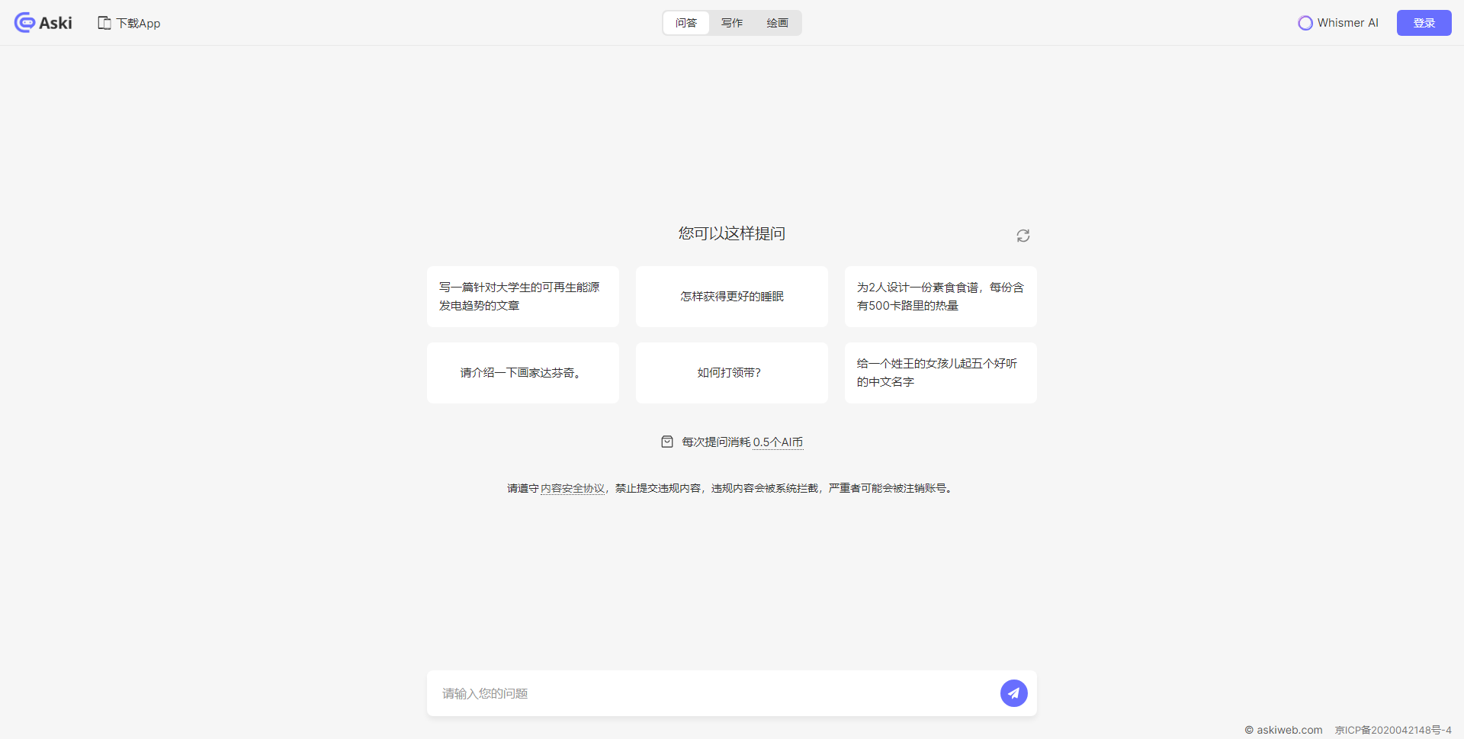Click the 登录 login button
The width and height of the screenshot is (1464, 739).
click(x=1423, y=23)
